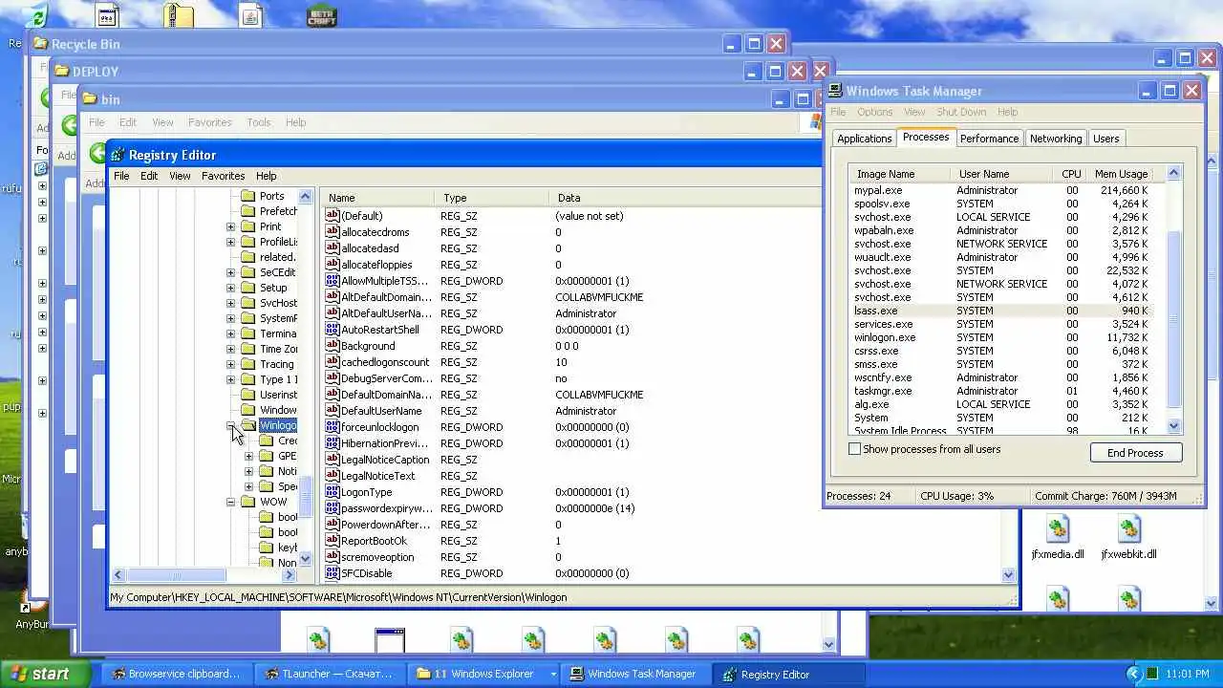
Task: Click the Start button
Action: (45, 674)
